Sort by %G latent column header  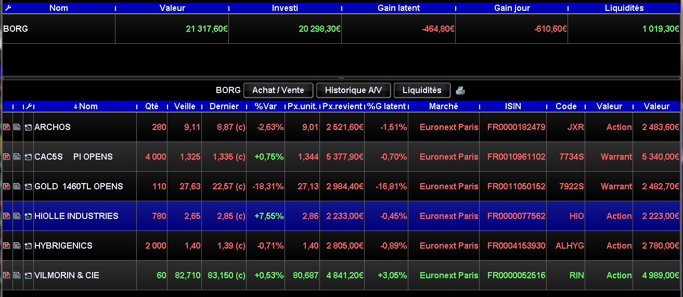point(386,107)
